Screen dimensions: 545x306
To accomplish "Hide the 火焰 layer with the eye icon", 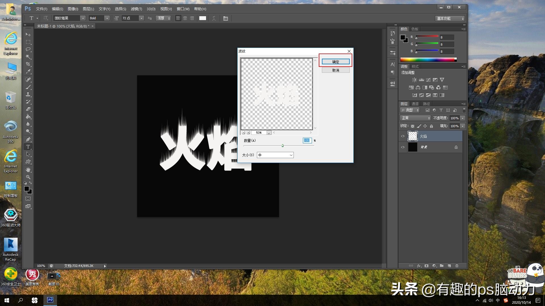I will click(403, 136).
